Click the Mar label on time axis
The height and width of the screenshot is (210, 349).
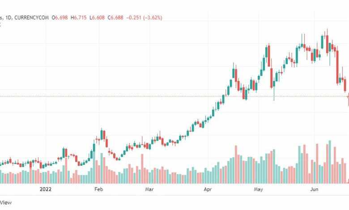coord(149,189)
